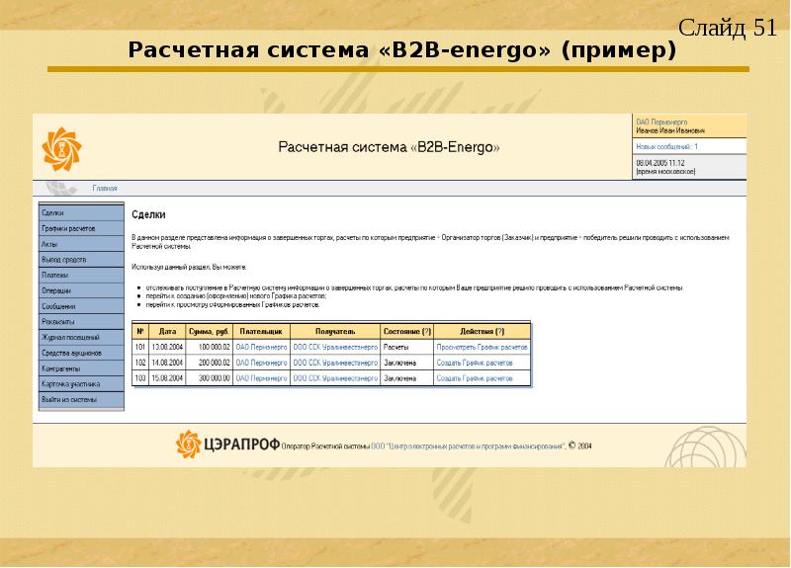The image size is (791, 568).
Task: Click Выйти из системы to log out
Action: click(81, 400)
